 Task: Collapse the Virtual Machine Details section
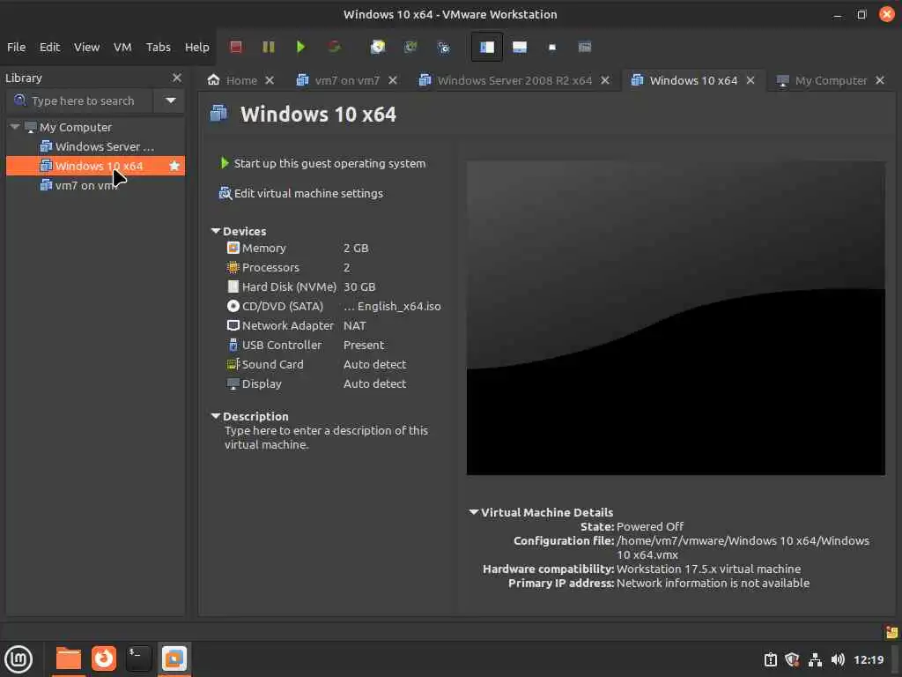pyautogui.click(x=473, y=512)
